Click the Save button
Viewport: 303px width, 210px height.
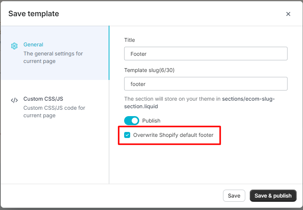[234, 196]
